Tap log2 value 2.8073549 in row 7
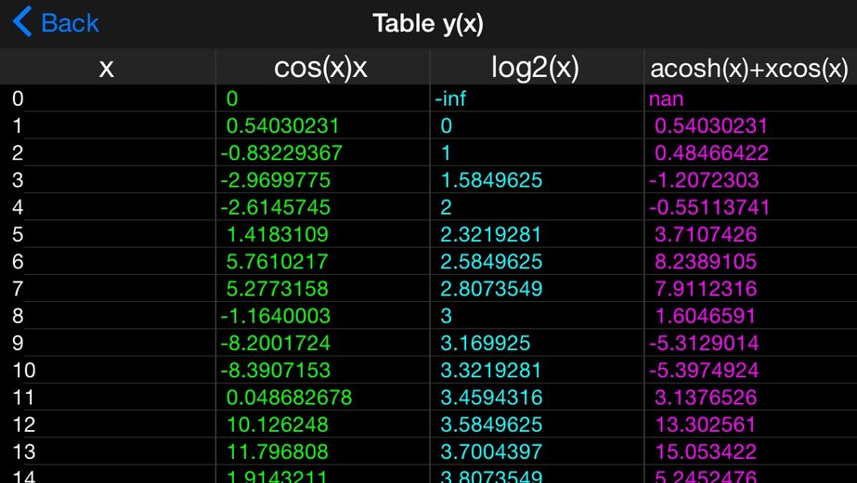This screenshot has width=857, height=483. (491, 289)
